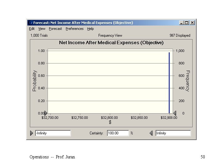Close the Forecast window
Viewport: 224px width, 168px height.
point(192,23)
